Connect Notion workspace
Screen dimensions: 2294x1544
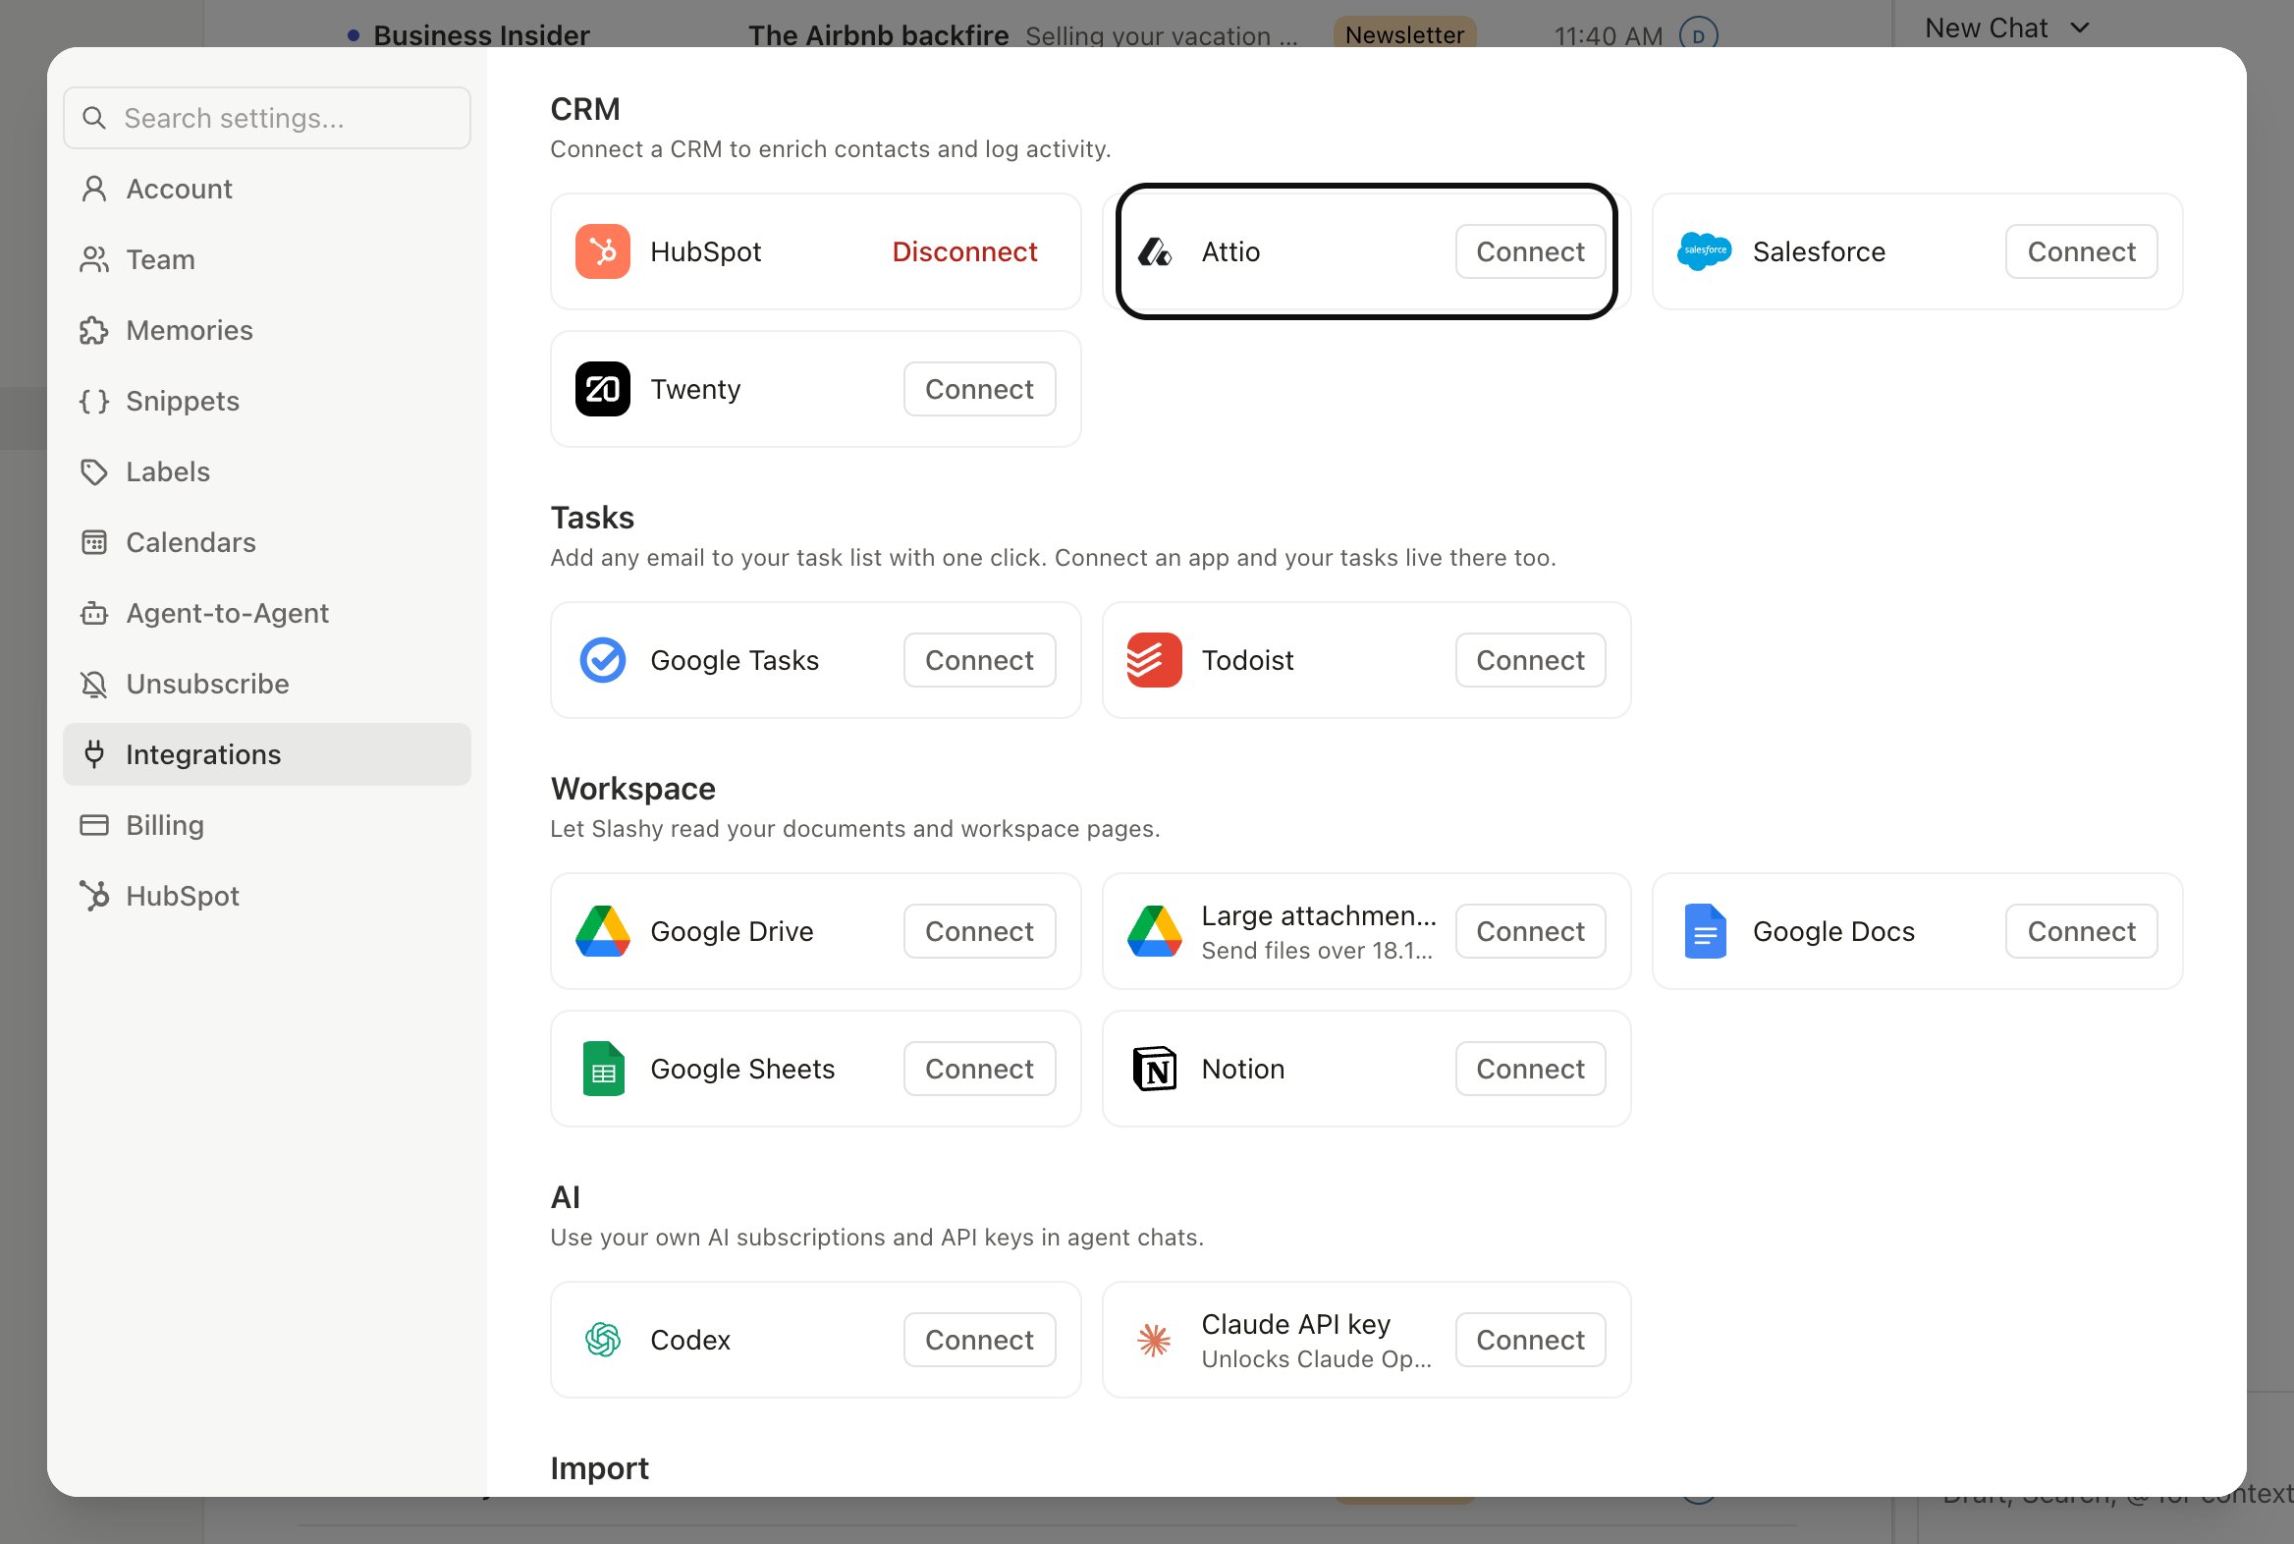click(x=1530, y=1070)
